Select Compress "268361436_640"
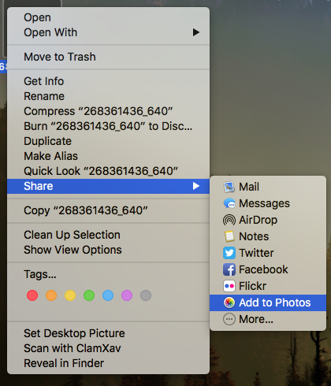Screen dimensions: 331x386 click(x=108, y=111)
